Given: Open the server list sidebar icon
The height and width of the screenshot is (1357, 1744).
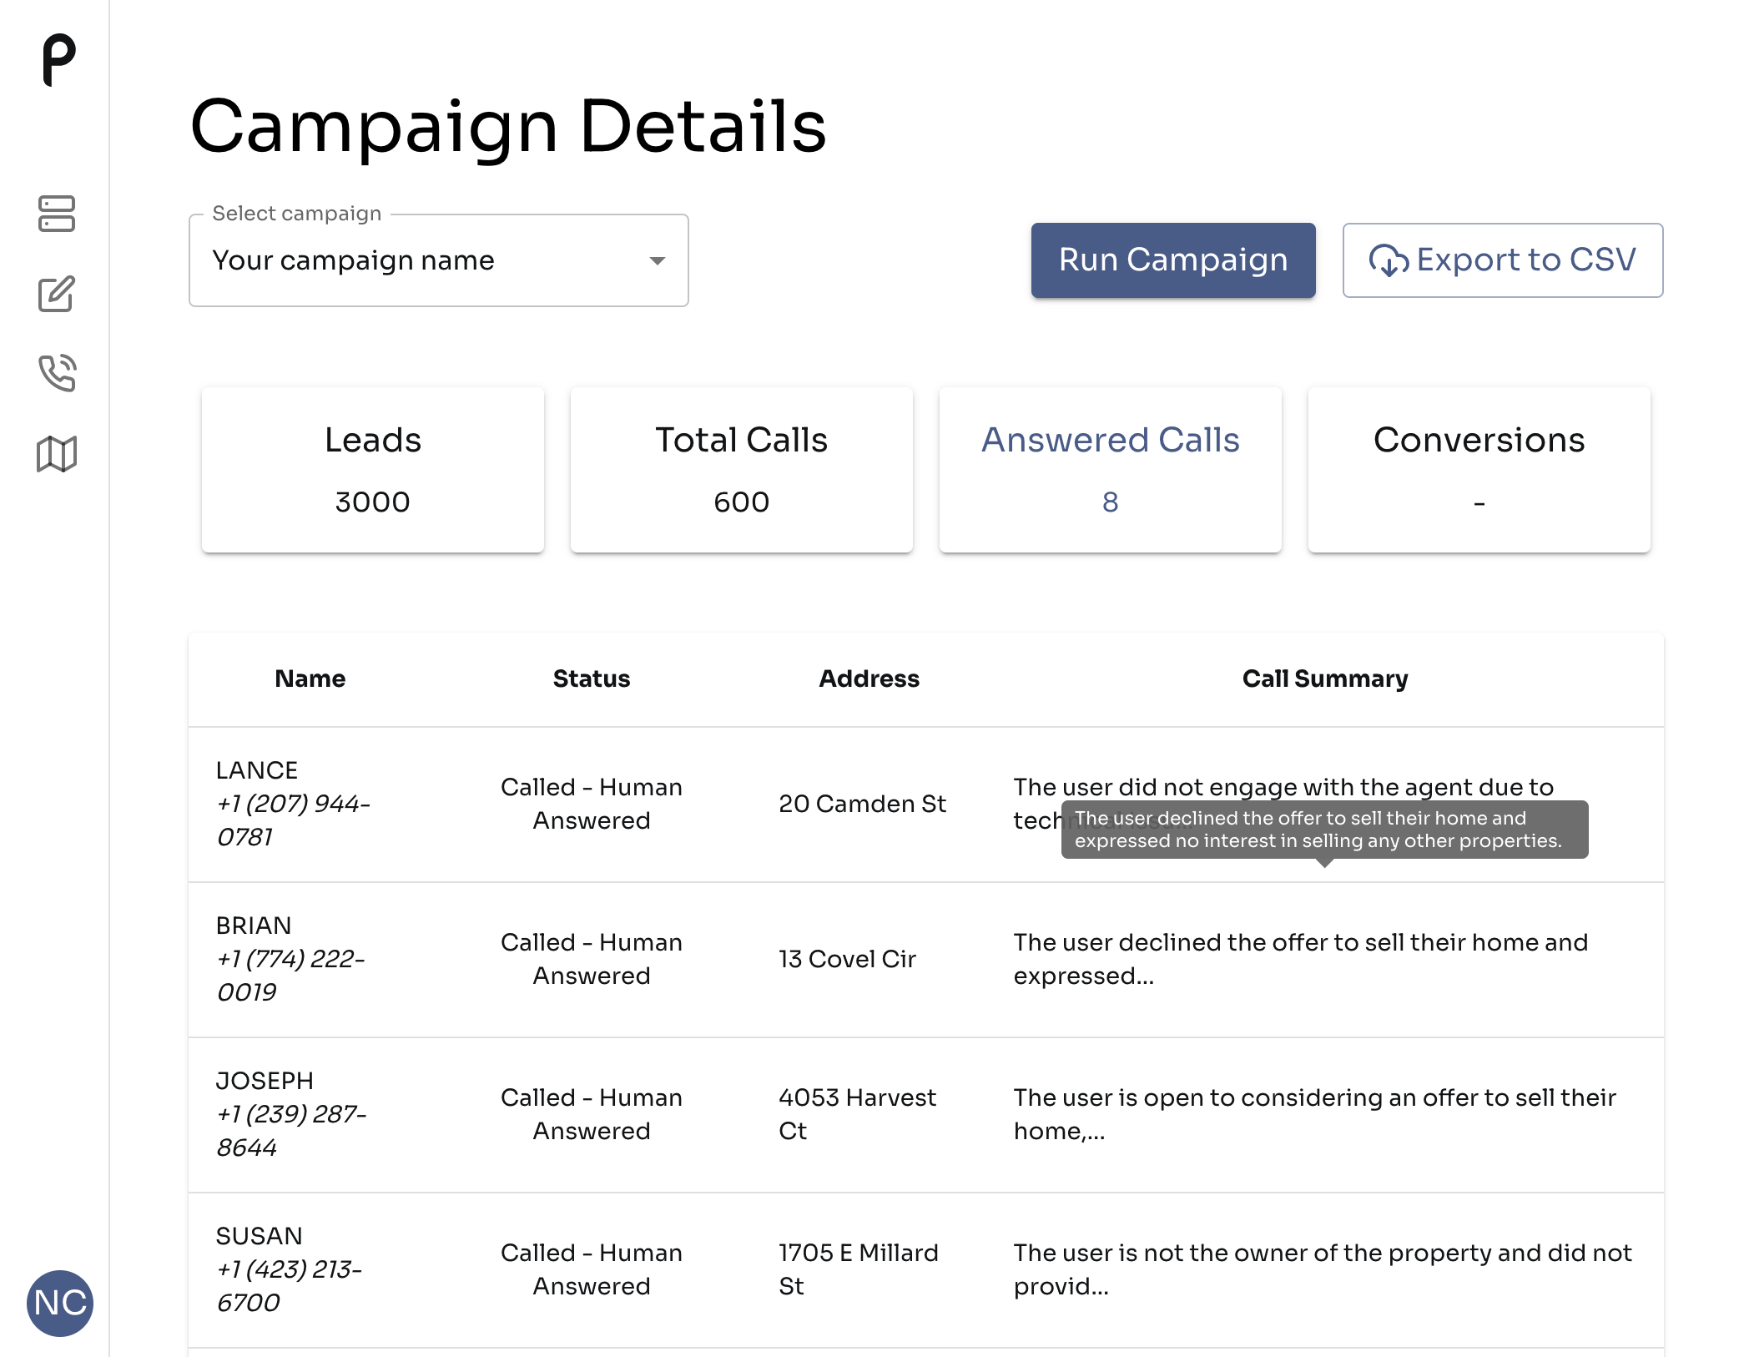Looking at the screenshot, I should click(x=57, y=214).
